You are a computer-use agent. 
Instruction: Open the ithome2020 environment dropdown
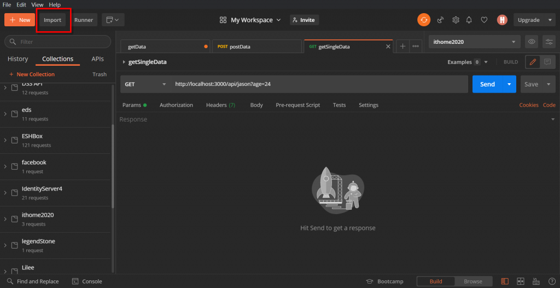pyautogui.click(x=474, y=42)
